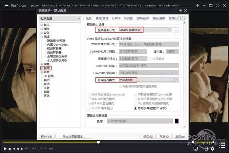
Task: Open renderer settings with the '...' button
Action: 176,30
